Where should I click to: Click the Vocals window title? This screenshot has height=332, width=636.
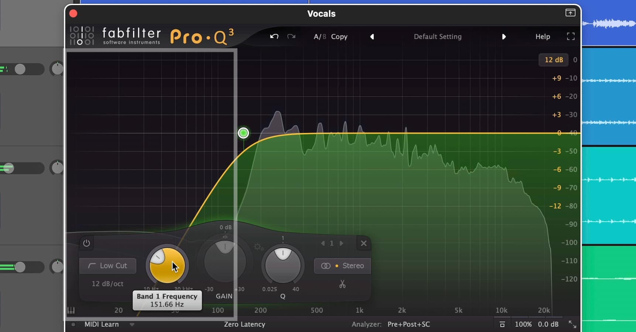pos(321,14)
